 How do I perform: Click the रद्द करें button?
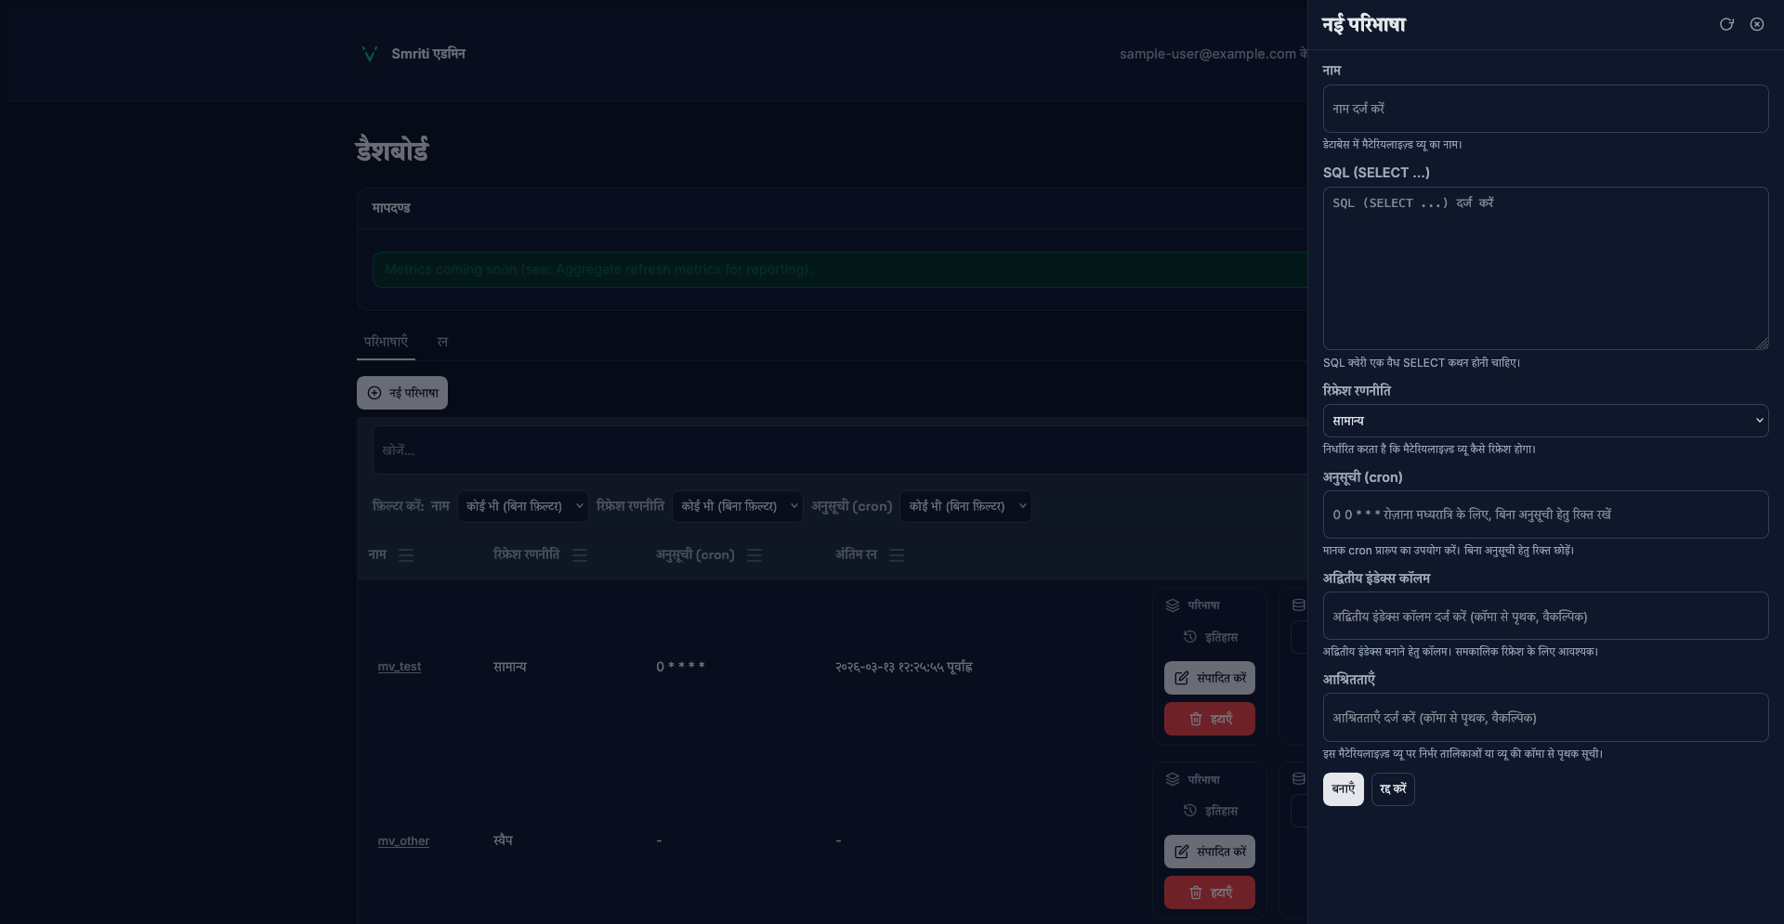click(1392, 789)
